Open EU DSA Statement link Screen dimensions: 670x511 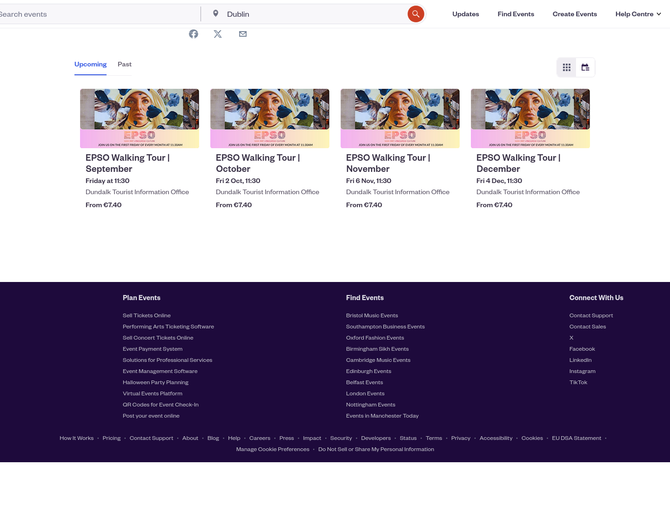click(x=576, y=438)
